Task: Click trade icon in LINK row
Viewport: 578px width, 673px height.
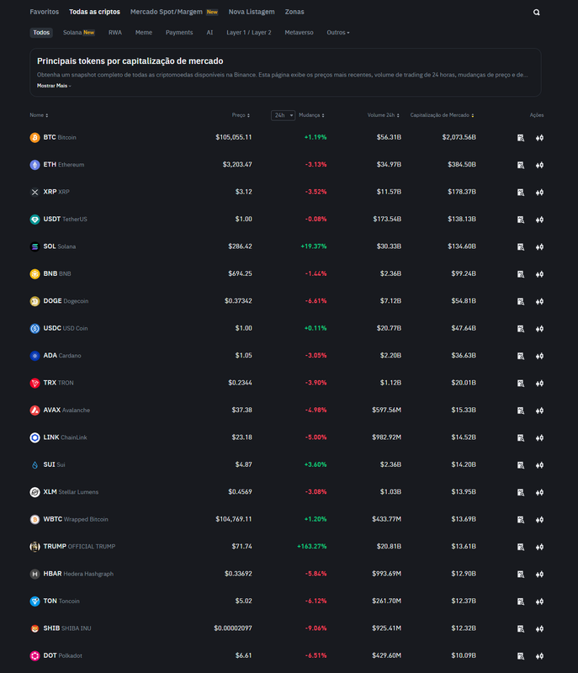Action: tap(540, 437)
